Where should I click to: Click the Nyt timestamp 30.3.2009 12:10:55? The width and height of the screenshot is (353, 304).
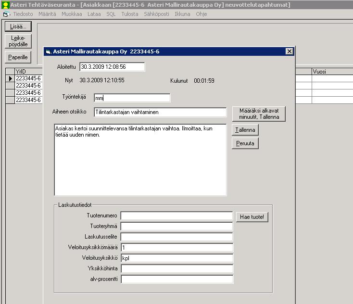pyautogui.click(x=102, y=80)
